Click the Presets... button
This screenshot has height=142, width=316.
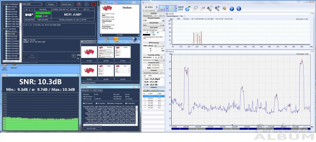[52, 4]
